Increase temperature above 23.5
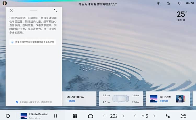The width and height of the screenshot is (196, 120). [x=123, y=116]
